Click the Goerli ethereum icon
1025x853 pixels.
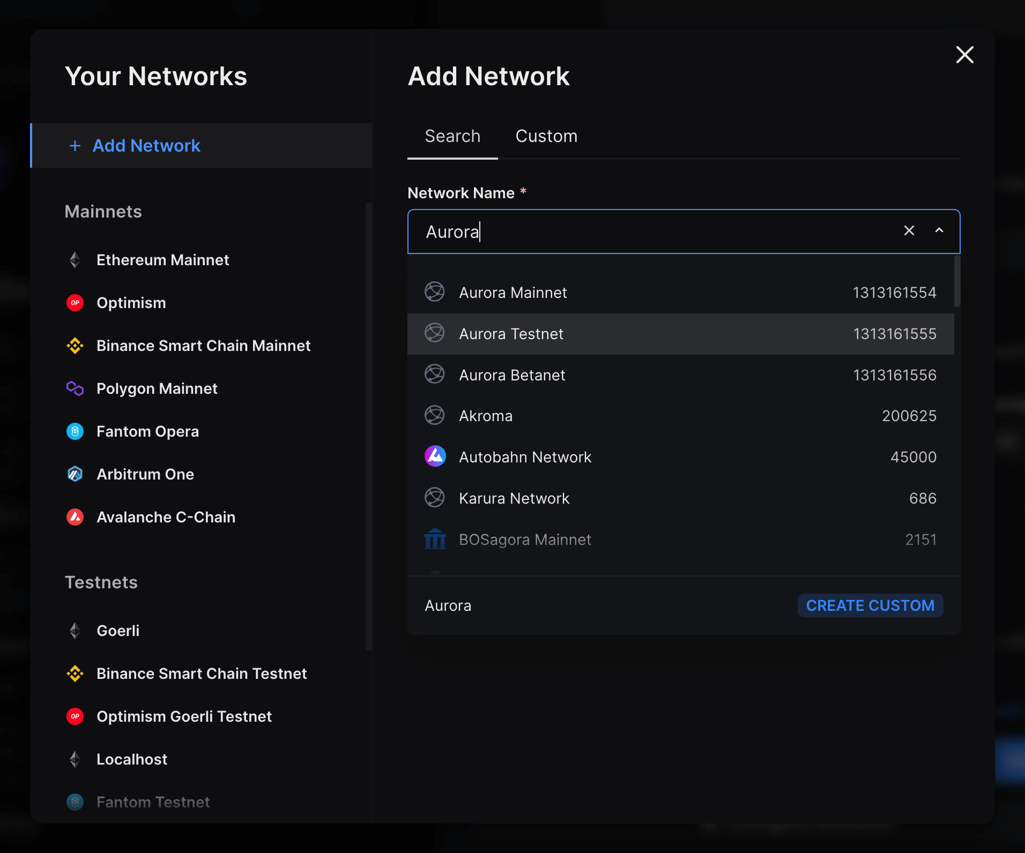point(75,631)
